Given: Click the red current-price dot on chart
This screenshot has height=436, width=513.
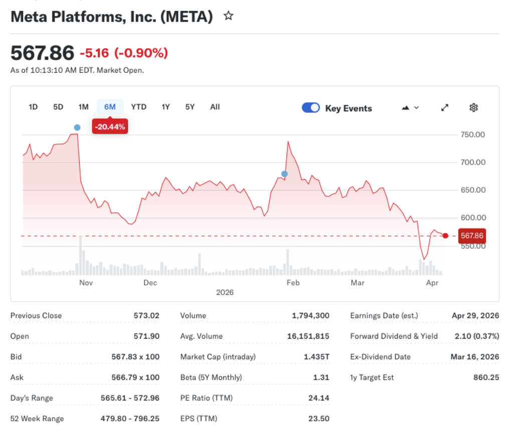Looking at the screenshot, I should [x=445, y=236].
